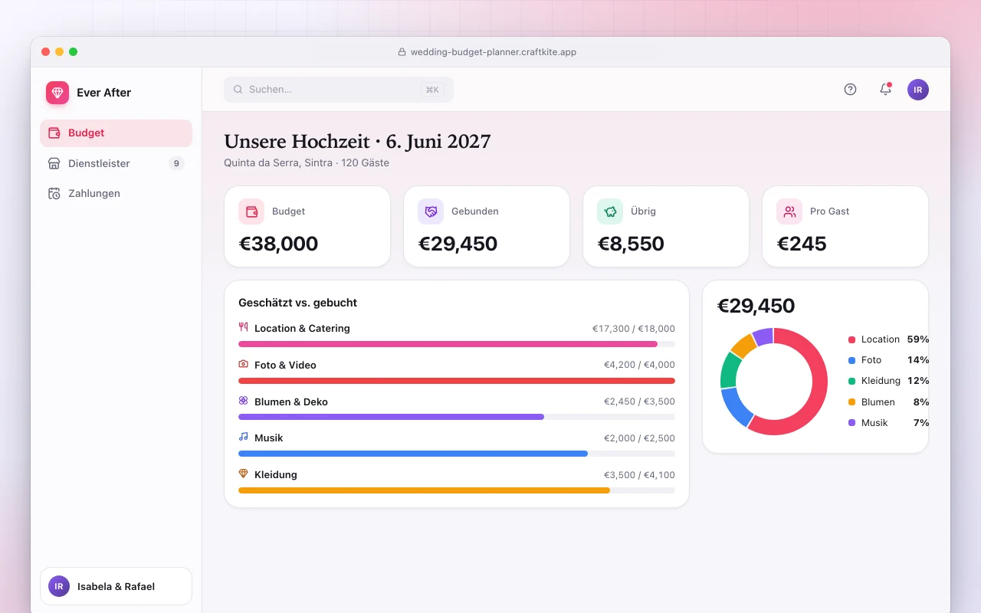Open the Isabela & Rafael account card

116,586
